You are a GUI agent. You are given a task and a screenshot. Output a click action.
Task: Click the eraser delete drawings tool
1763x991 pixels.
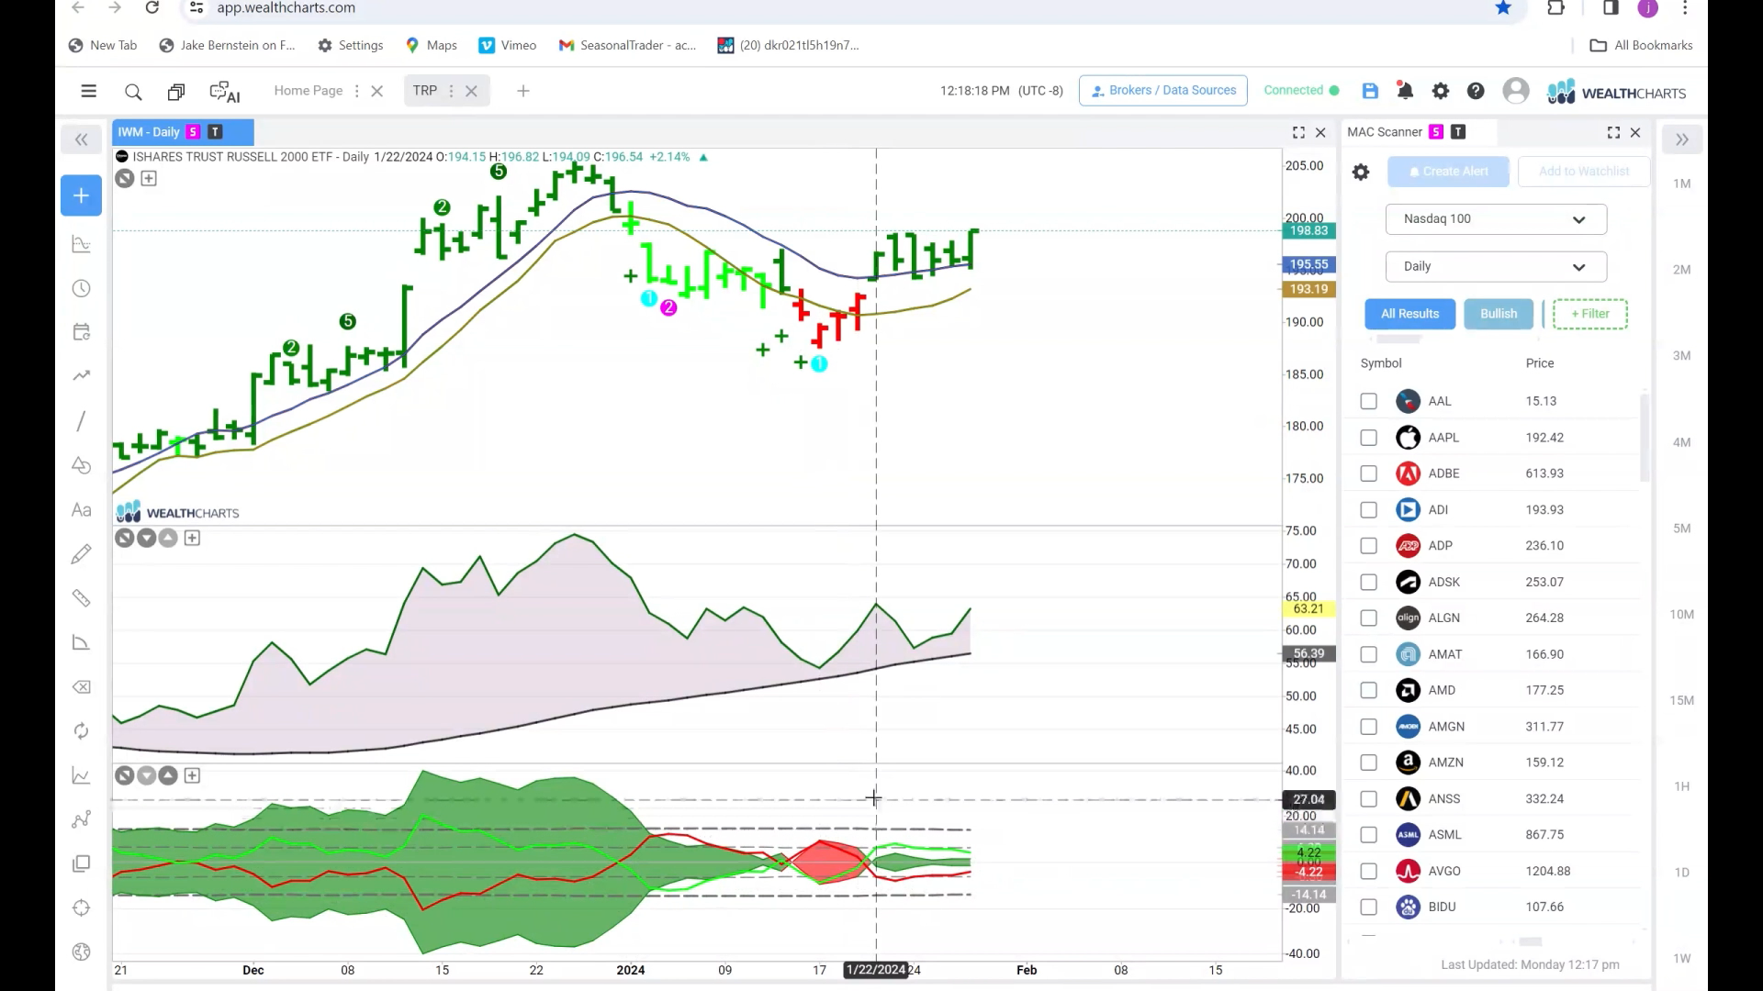click(x=82, y=687)
